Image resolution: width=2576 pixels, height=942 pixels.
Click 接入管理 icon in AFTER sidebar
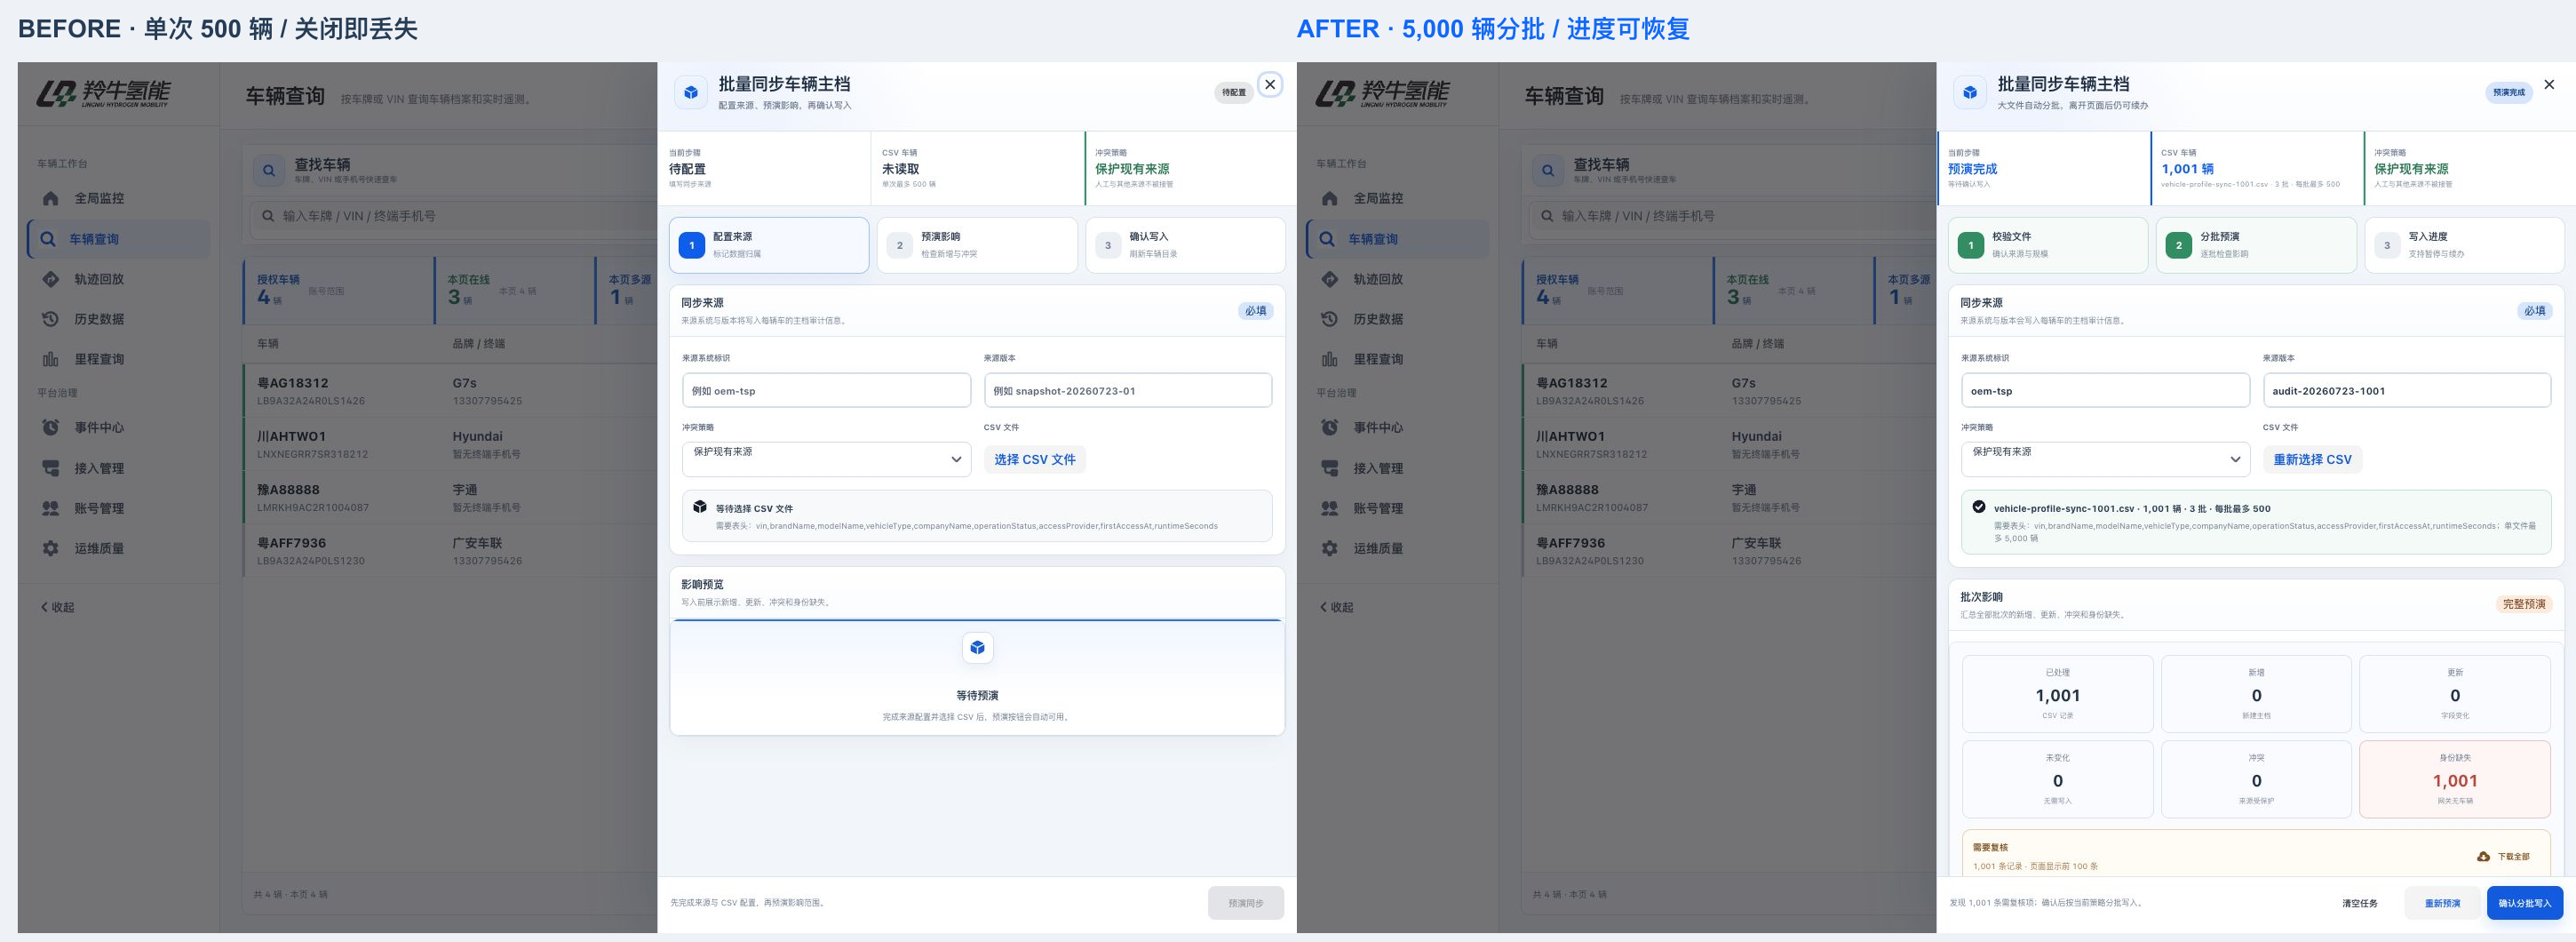[x=1330, y=468]
